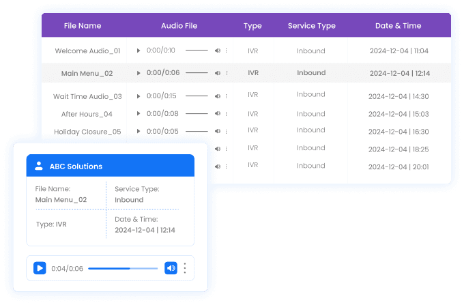This screenshot has width=464, height=305.
Task: Play the Main Menu_02 row audio
Action: [139, 73]
